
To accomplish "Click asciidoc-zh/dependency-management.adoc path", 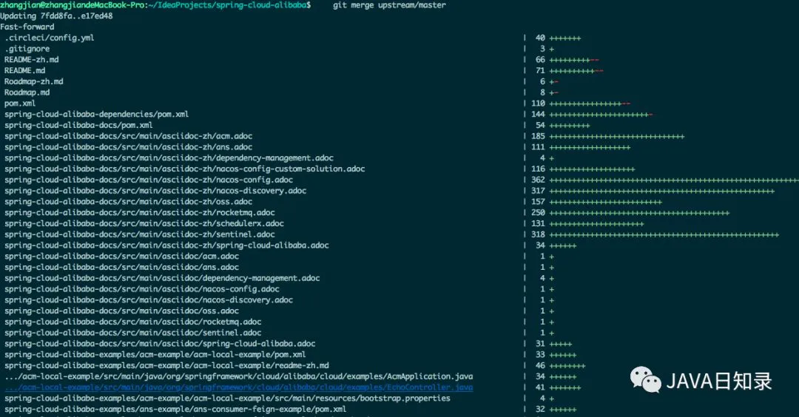I will (x=169, y=157).
